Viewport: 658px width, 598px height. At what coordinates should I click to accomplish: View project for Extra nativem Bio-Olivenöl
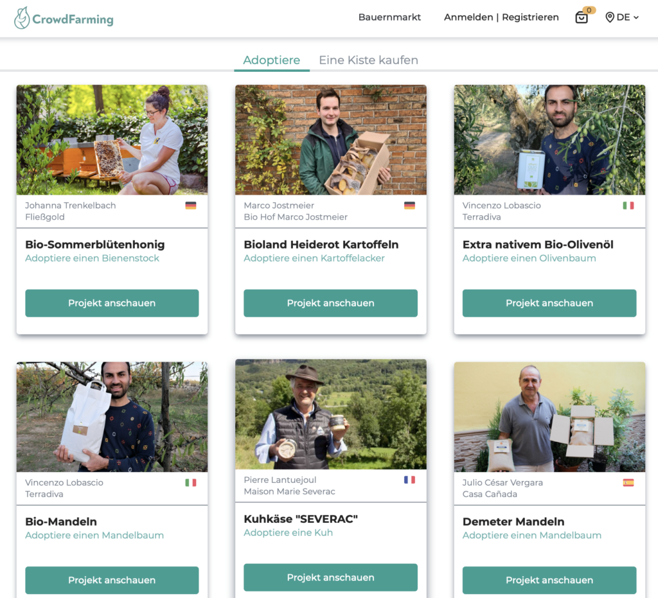click(549, 303)
